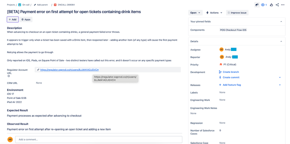Expand the Create commit options chevron
The image size is (290, 144).
[x=280, y=77]
